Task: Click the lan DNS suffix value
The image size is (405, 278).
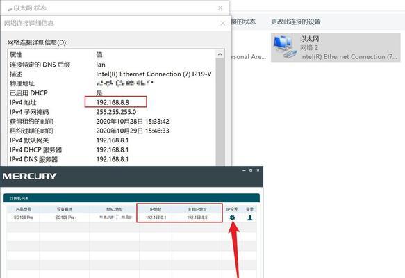Action: point(101,65)
